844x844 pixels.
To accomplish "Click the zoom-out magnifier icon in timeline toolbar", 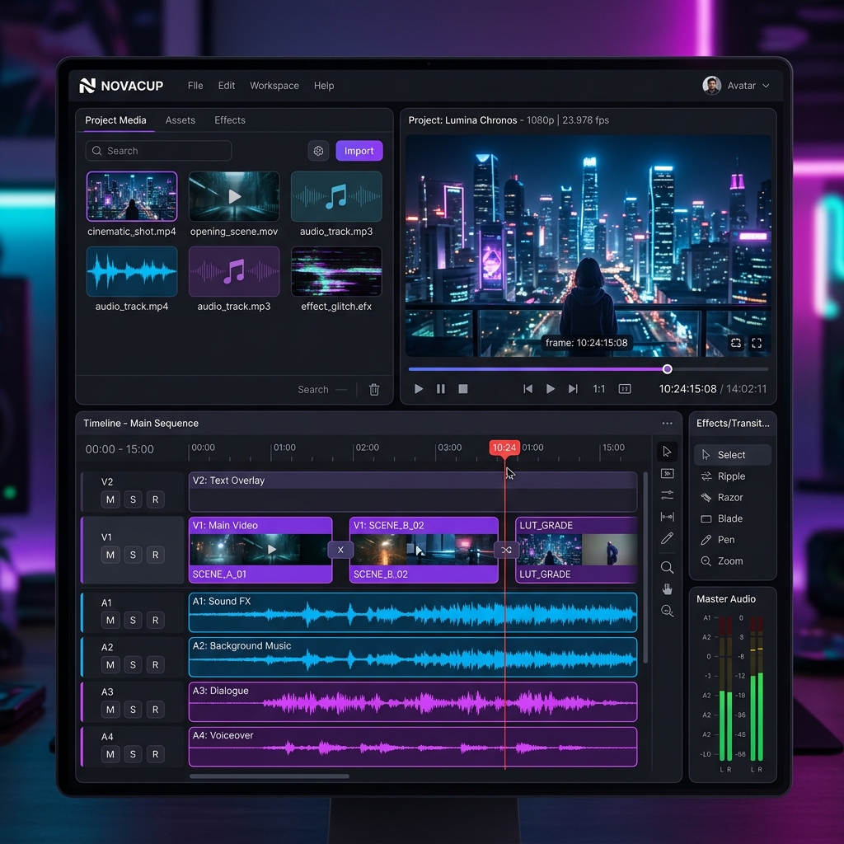I will coord(667,611).
